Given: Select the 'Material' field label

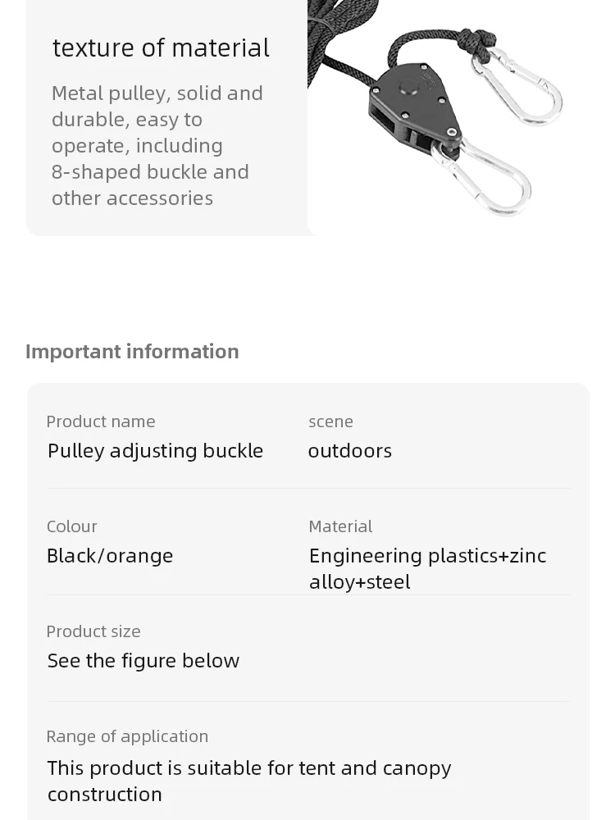Looking at the screenshot, I should point(340,526).
